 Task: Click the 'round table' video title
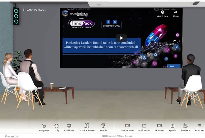point(77,14)
